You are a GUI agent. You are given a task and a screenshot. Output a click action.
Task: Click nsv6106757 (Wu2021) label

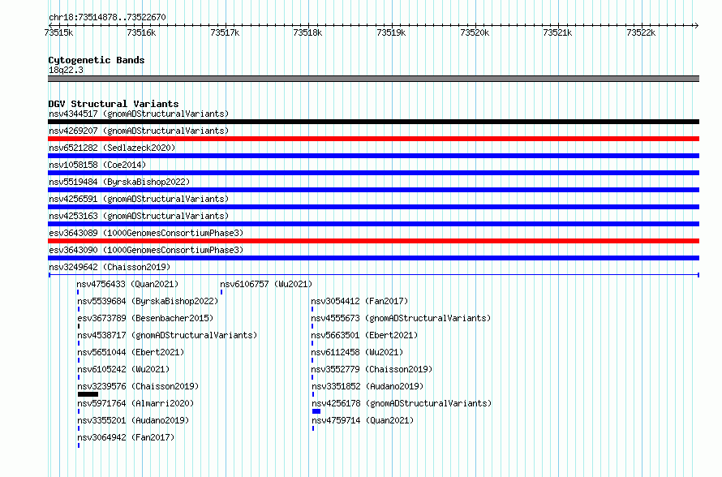click(x=266, y=284)
